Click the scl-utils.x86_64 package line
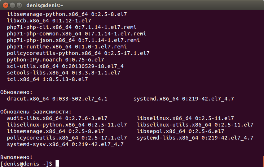Image resolution: width=264 pixels, height=167 pixels. click(65, 66)
